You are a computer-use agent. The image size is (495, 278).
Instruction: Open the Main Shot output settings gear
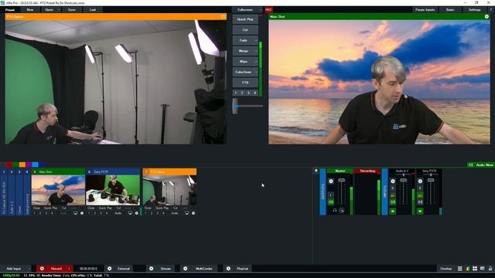click(x=486, y=16)
